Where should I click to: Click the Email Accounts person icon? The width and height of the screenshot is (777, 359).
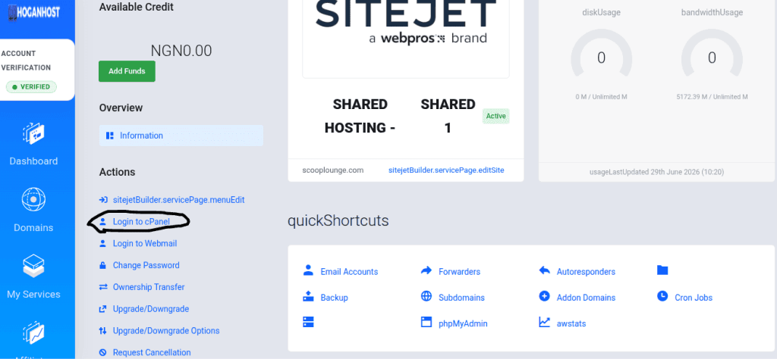(308, 270)
